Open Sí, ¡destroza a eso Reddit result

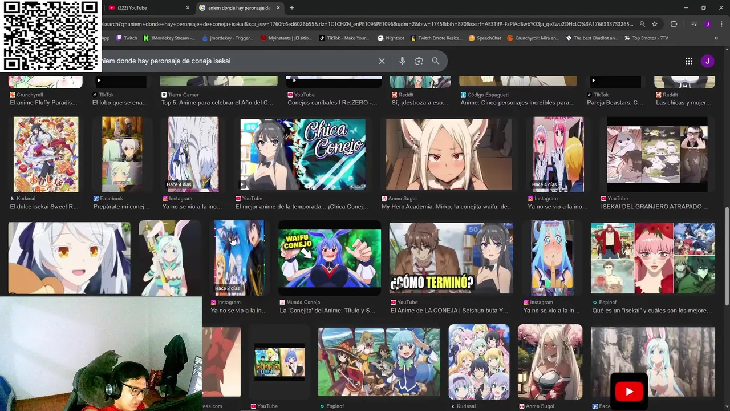point(420,103)
